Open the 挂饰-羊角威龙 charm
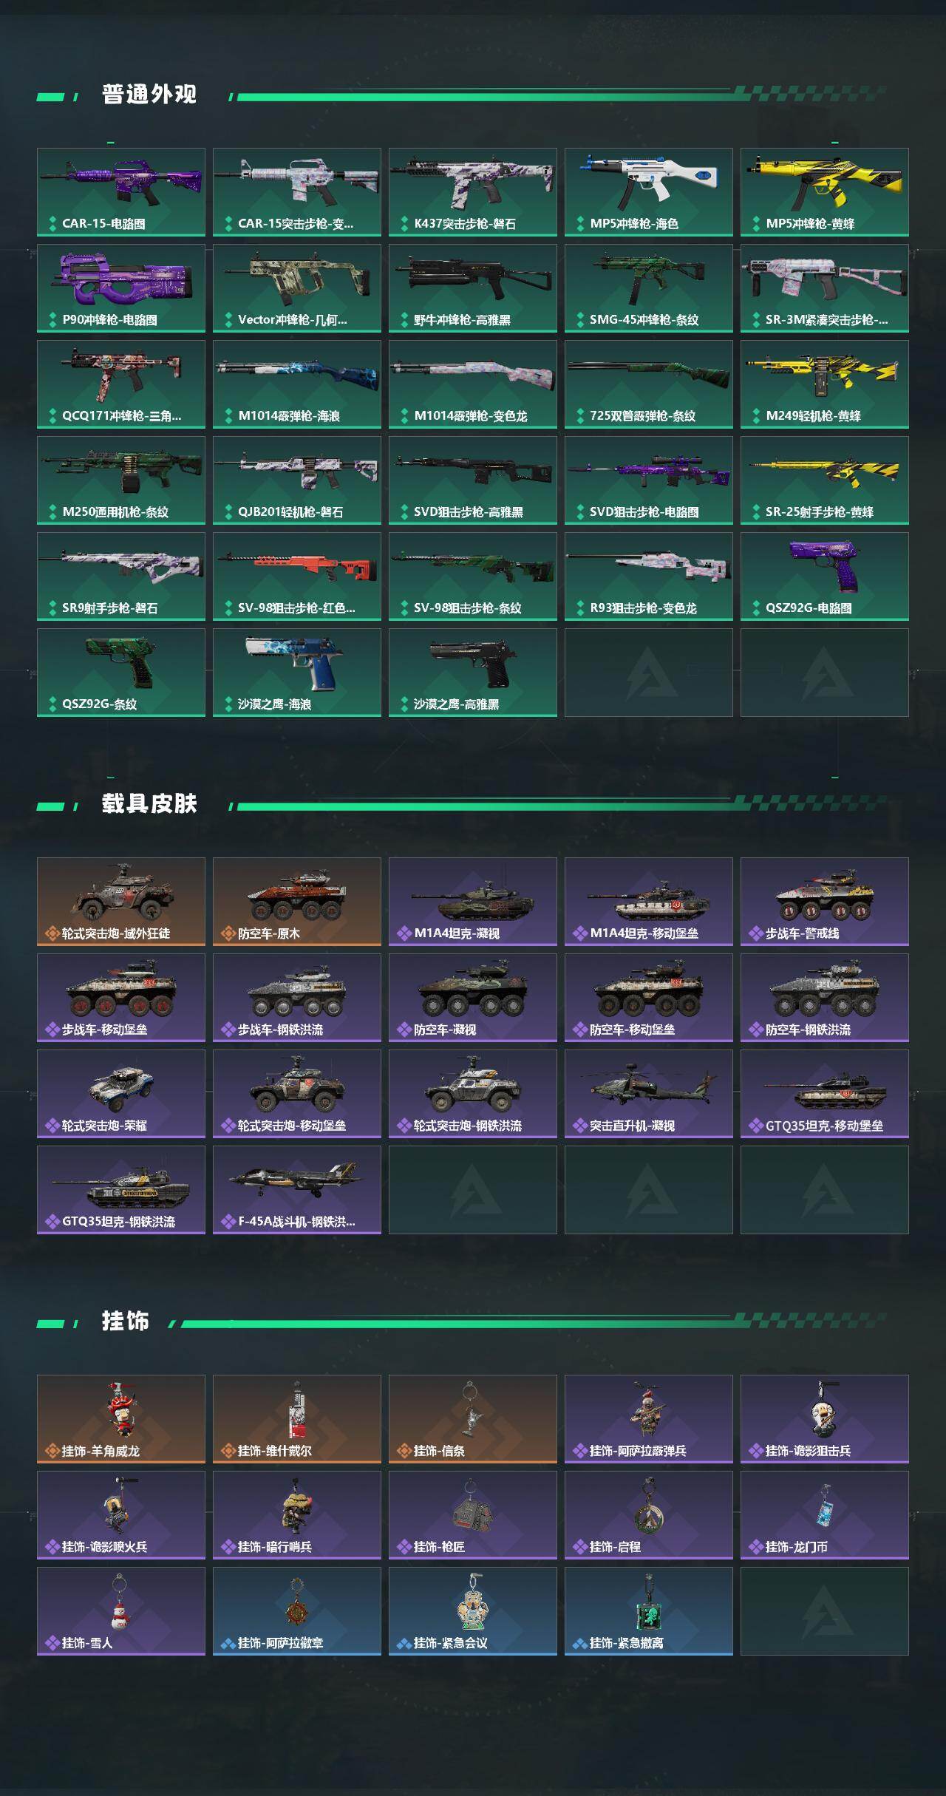The width and height of the screenshot is (946, 1796). pos(121,1419)
